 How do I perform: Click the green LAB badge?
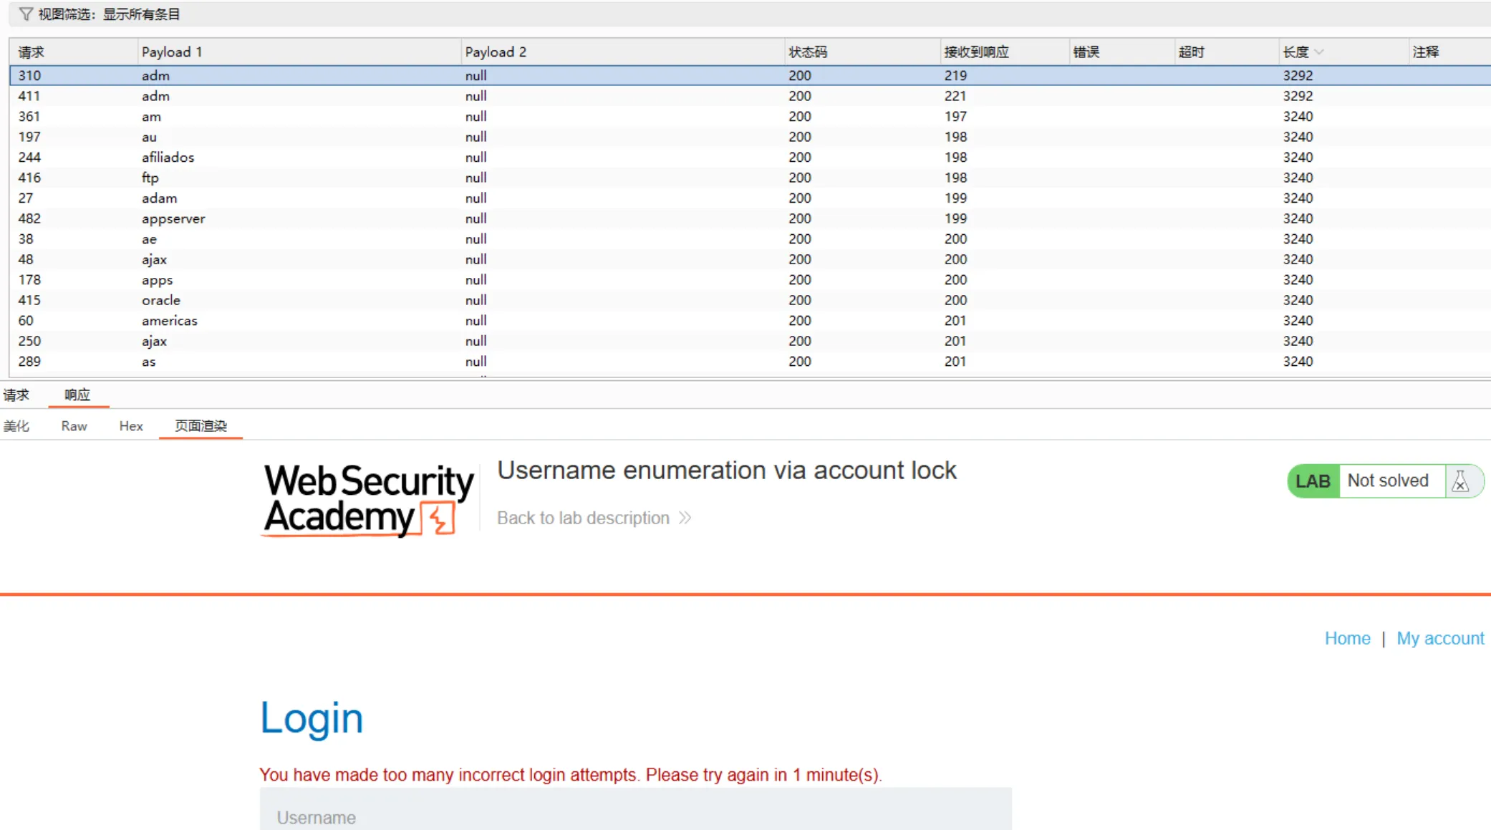[x=1313, y=481]
